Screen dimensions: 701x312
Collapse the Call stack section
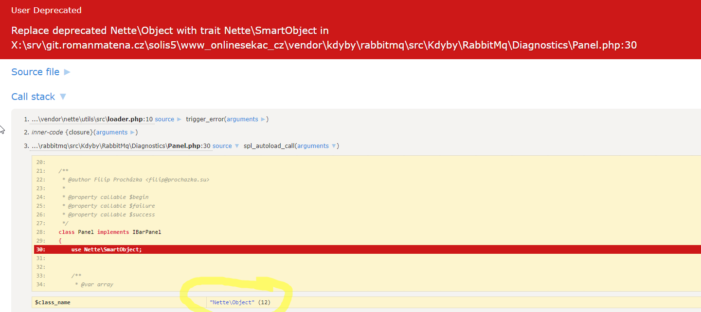pyautogui.click(x=38, y=97)
